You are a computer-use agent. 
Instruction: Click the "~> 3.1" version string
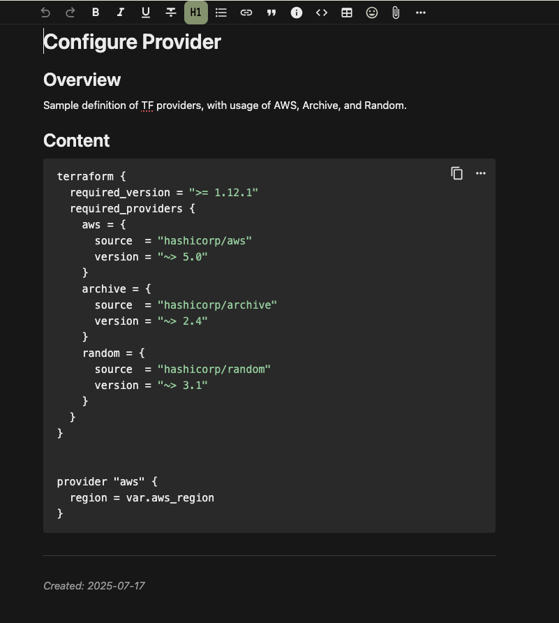tap(183, 386)
